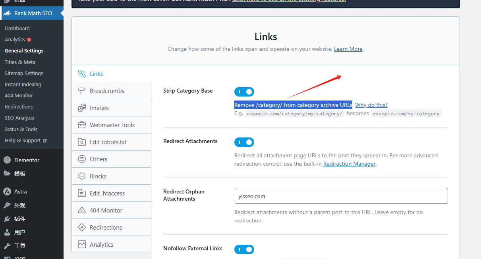Open the Analytics settings tab
The image size is (481, 259).
[112, 244]
